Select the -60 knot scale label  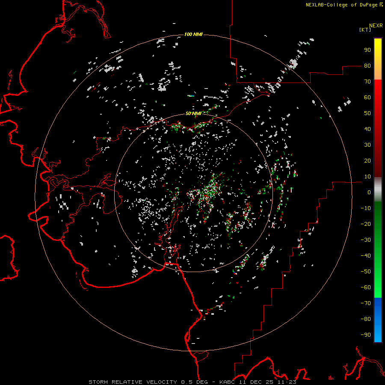tap(366, 287)
